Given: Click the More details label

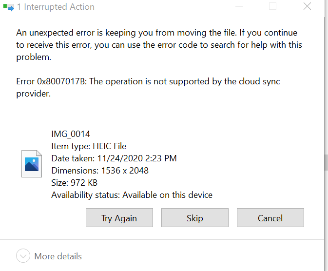Looking at the screenshot, I should tap(58, 256).
